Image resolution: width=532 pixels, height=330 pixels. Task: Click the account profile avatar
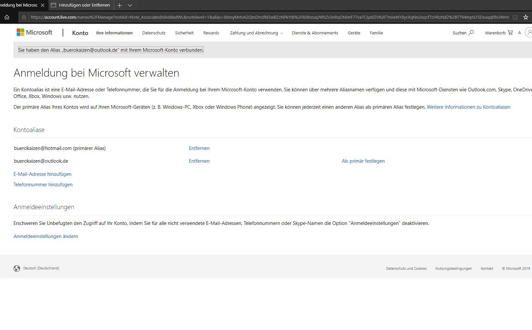click(x=528, y=32)
